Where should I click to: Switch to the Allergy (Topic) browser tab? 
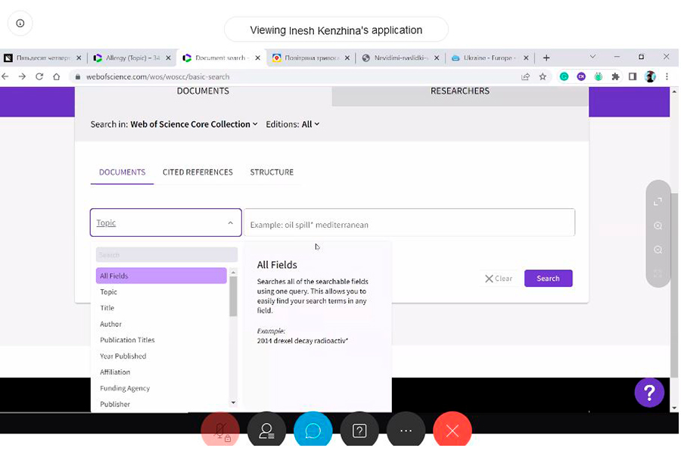coord(132,58)
